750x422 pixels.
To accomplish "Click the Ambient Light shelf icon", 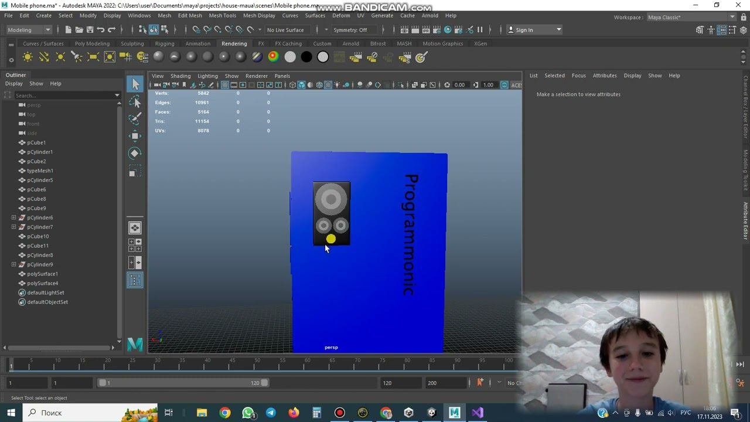I will pos(28,57).
